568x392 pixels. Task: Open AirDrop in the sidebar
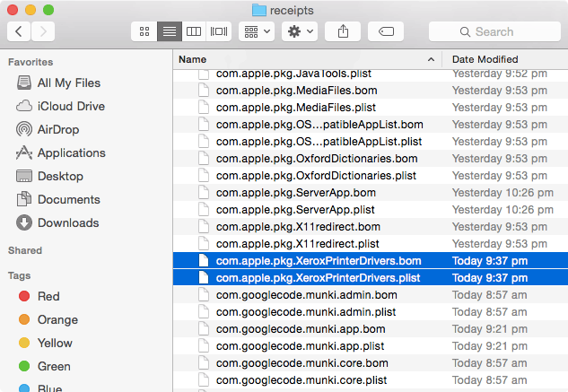57,129
